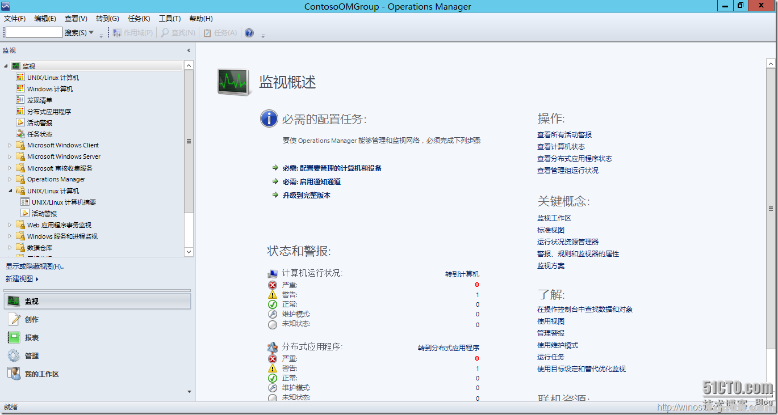Open the 创作 workspace
The width and height of the screenshot is (778, 415).
coord(97,320)
